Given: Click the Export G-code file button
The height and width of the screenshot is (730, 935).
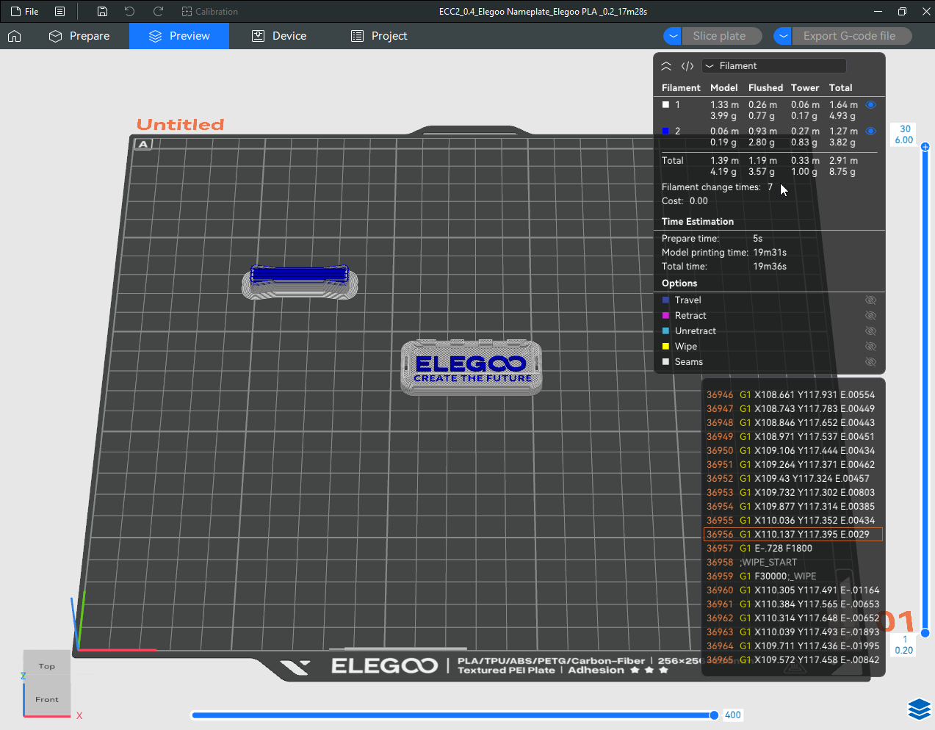Looking at the screenshot, I should 851,36.
